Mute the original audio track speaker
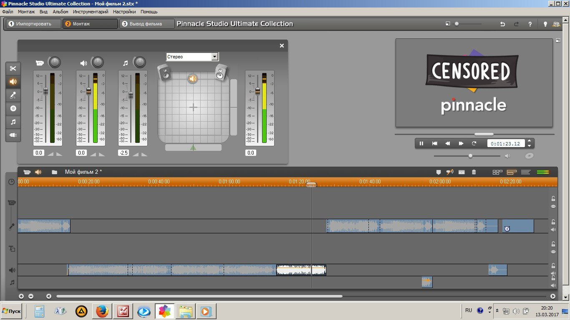570x320 pixels. click(553, 230)
